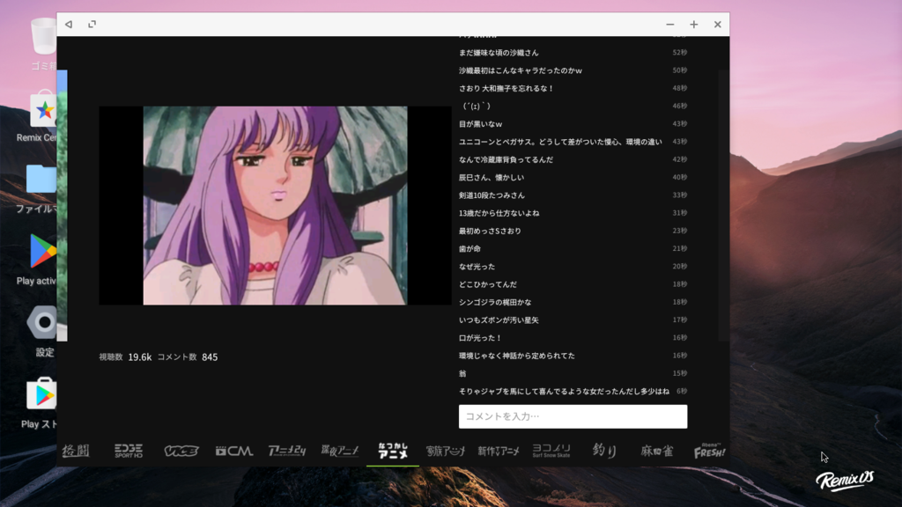Click comment 剣道10段たつみさん
The width and height of the screenshot is (902, 507).
click(x=492, y=195)
